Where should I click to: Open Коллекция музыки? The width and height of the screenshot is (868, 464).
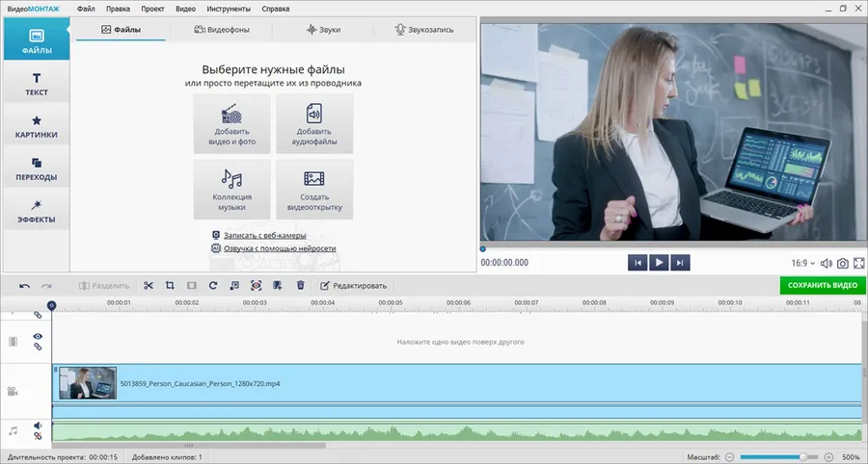(231, 190)
